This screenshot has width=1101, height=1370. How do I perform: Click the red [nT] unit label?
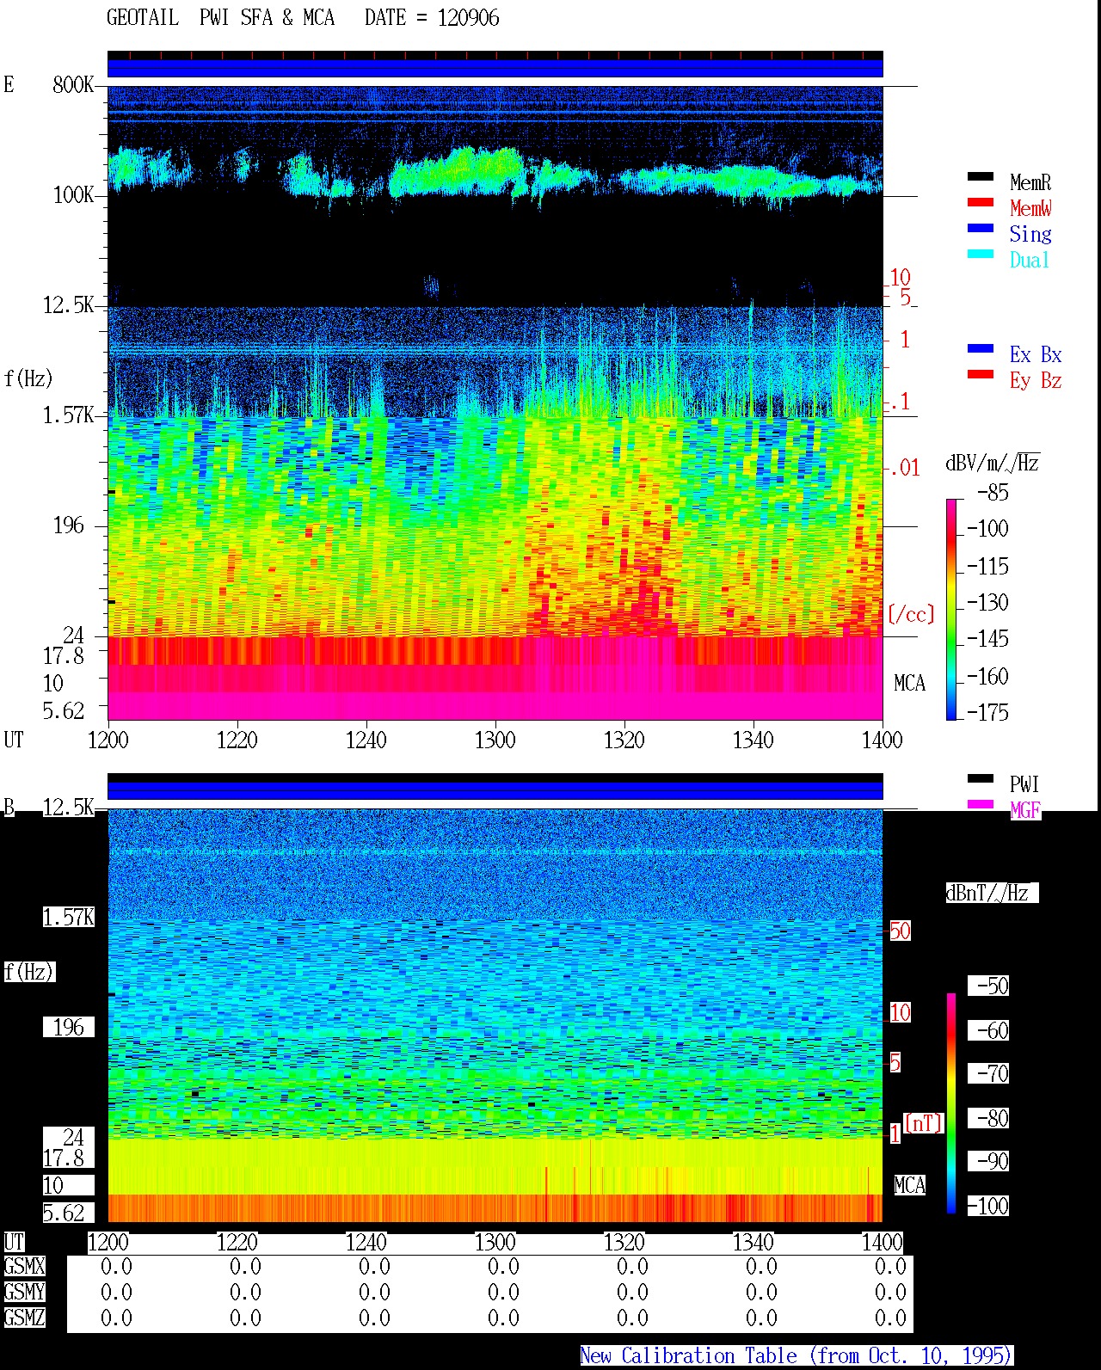click(x=924, y=1123)
